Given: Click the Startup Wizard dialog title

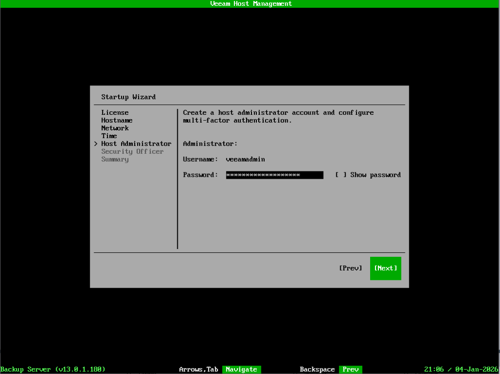Looking at the screenshot, I should point(128,97).
